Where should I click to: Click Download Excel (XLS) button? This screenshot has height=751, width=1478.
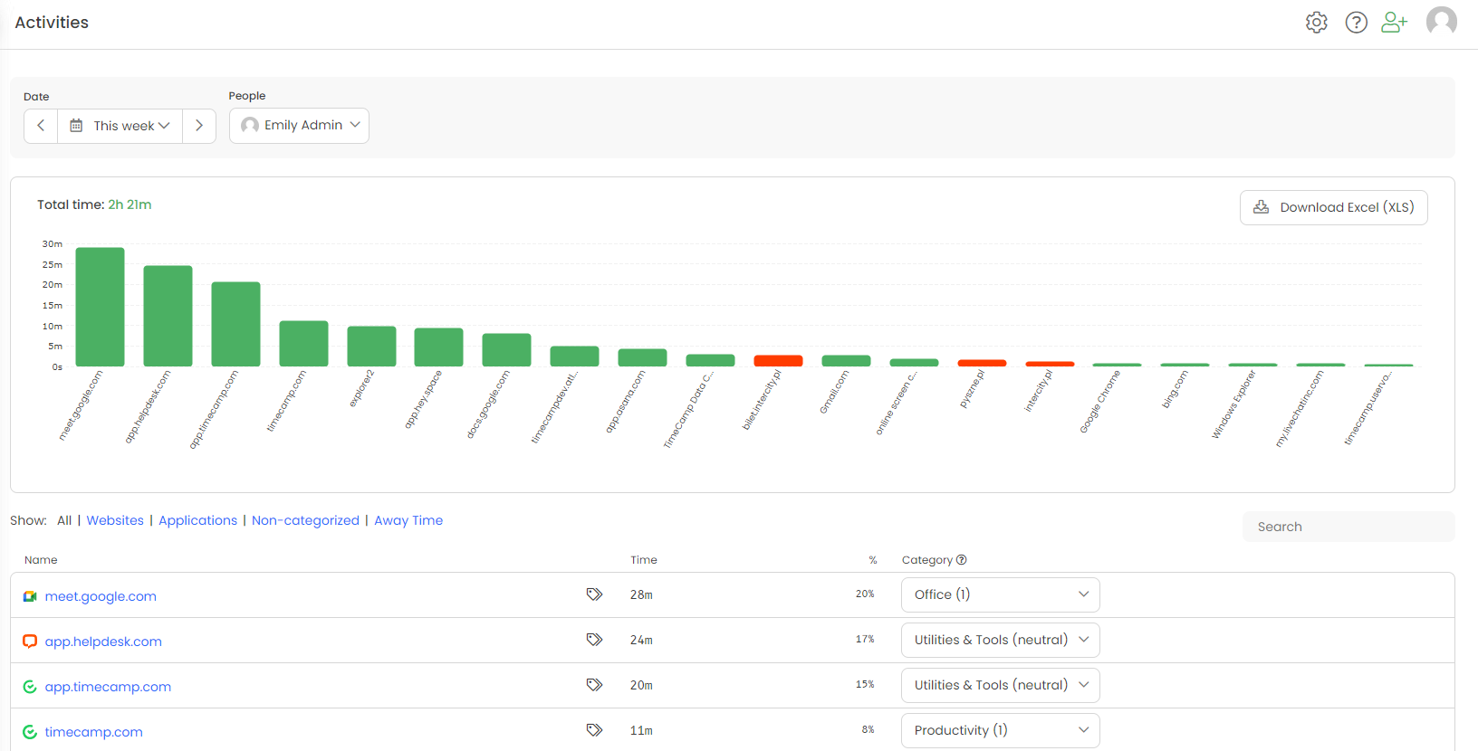point(1333,207)
